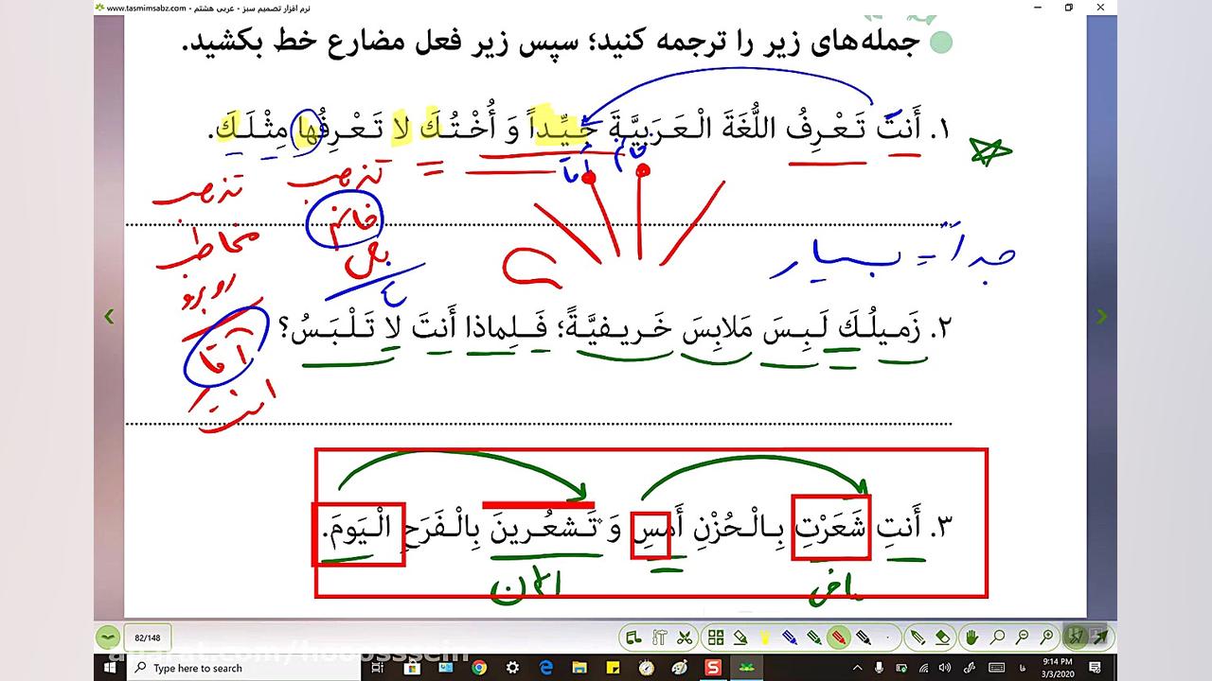1212x681 pixels.
Task: Select the scissors cut tool
Action: click(x=684, y=637)
